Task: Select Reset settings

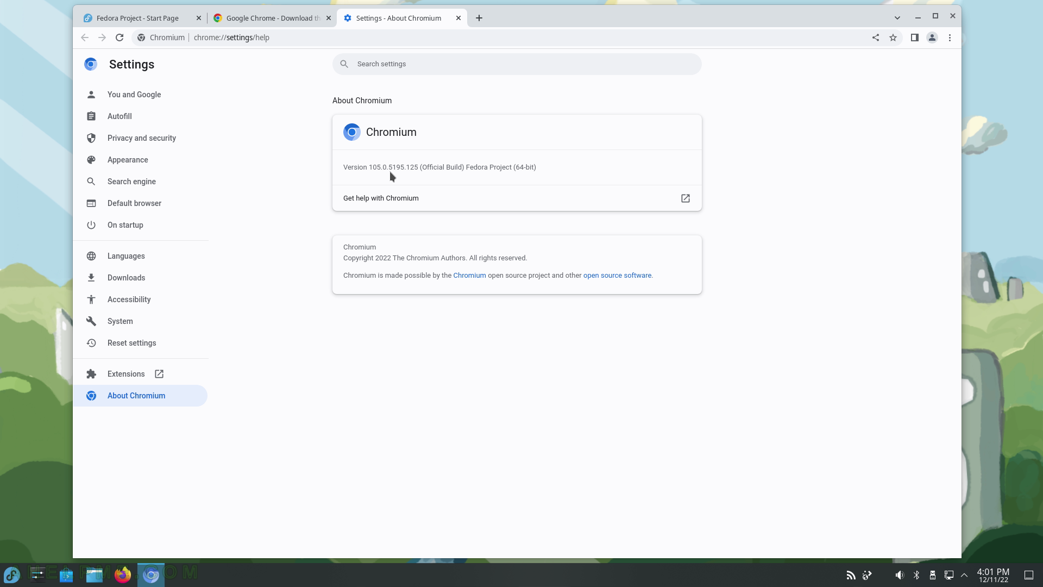Action: 140,343
